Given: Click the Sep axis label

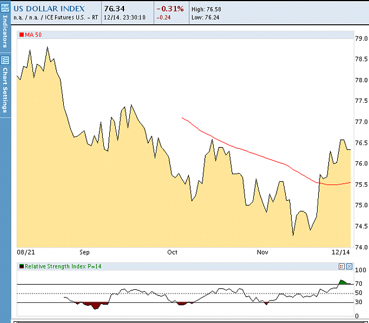Looking at the screenshot, I should click(84, 252).
